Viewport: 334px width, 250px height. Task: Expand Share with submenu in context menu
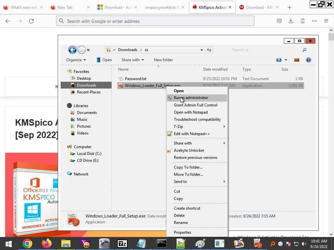pyautogui.click(x=197, y=143)
